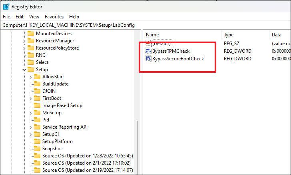Select the DJOIN folder icon
Image resolution: width=291 pixels, height=175 pixels.
coord(37,91)
